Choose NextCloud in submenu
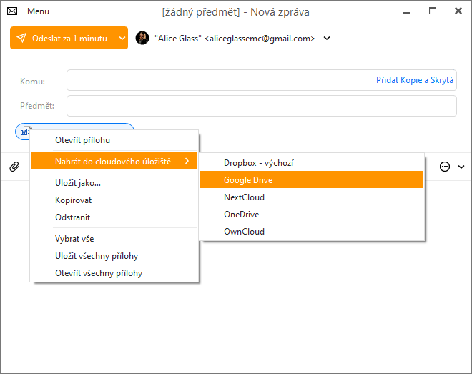472x374 pixels. coord(312,197)
